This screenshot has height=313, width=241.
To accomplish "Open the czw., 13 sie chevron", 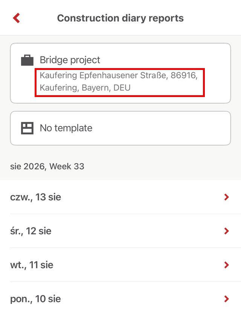I will tap(226, 197).
